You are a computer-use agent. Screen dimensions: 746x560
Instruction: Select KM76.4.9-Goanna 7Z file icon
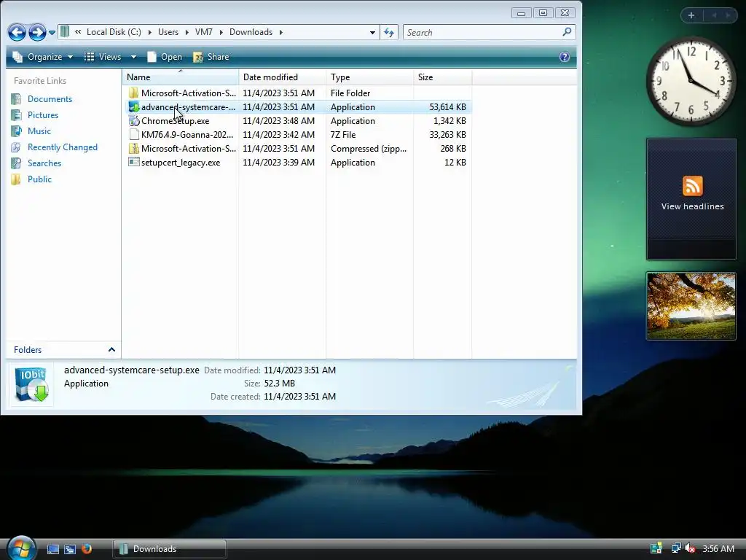(134, 134)
